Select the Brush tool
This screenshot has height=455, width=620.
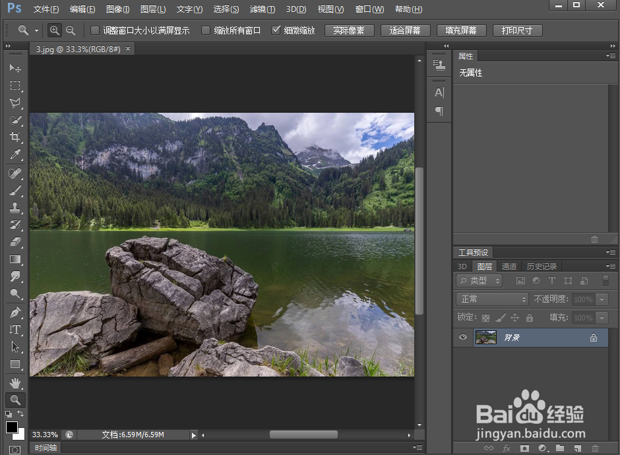tap(15, 191)
